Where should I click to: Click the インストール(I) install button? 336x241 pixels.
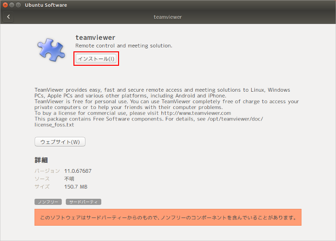96,59
